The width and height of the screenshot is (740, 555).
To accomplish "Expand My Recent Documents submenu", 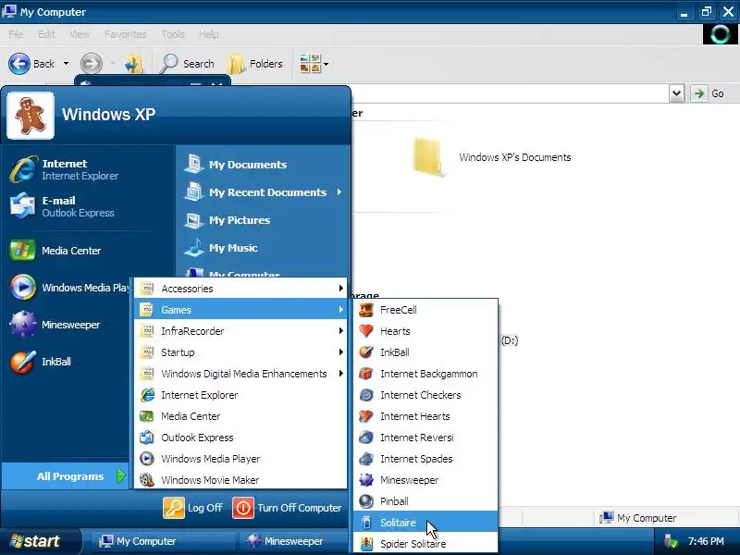I will click(x=264, y=192).
